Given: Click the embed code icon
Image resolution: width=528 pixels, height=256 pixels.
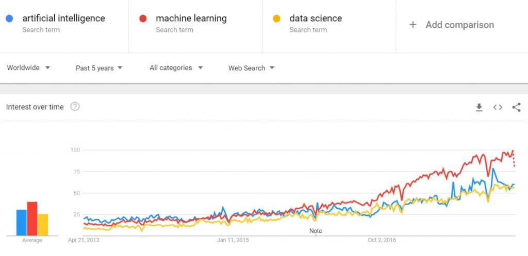Looking at the screenshot, I should 498,107.
